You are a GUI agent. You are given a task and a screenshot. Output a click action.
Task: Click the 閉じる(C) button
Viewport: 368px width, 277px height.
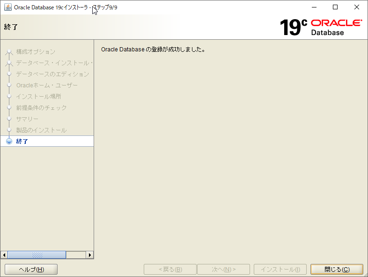[337, 269]
